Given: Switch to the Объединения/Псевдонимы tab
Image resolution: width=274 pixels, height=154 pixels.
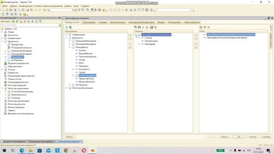Looking at the screenshot, I should 141,22.
